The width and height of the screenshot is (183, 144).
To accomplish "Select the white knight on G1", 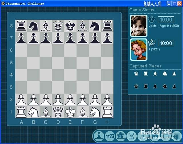I will [95, 112].
